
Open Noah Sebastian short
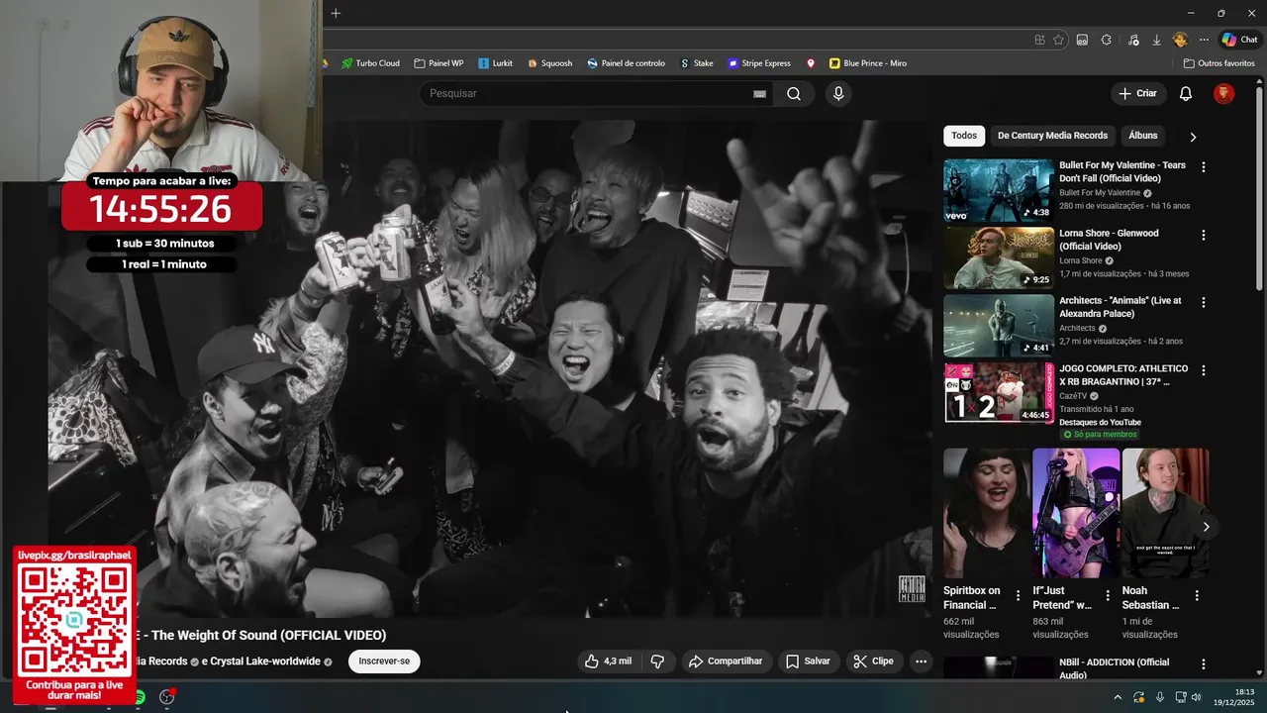pyautogui.click(x=1165, y=513)
